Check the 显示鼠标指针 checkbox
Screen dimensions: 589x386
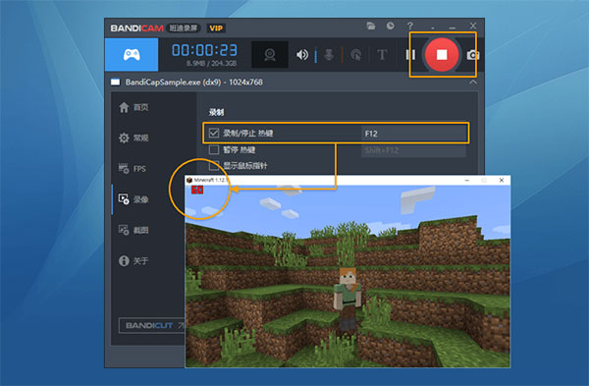tap(214, 165)
